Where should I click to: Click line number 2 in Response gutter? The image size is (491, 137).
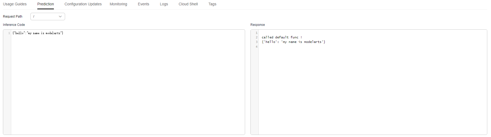coord(257,37)
